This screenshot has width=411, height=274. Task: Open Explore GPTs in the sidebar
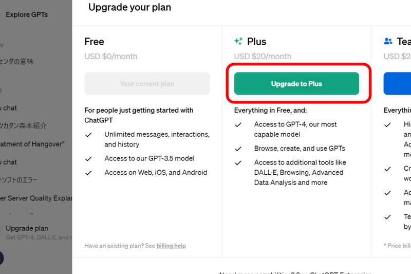27,14
